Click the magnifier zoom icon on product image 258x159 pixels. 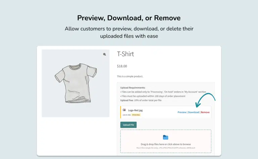point(104,54)
